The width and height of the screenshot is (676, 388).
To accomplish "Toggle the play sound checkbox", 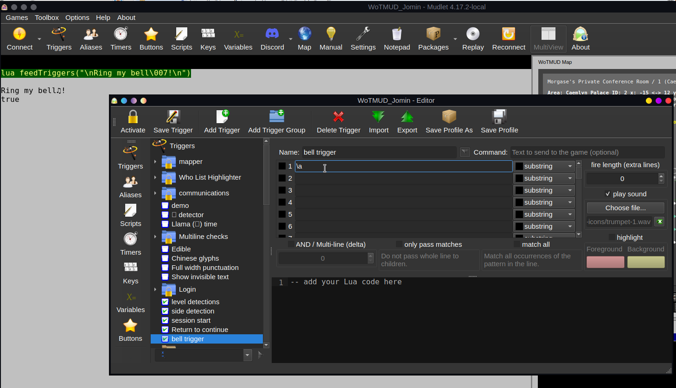I will pyautogui.click(x=608, y=194).
